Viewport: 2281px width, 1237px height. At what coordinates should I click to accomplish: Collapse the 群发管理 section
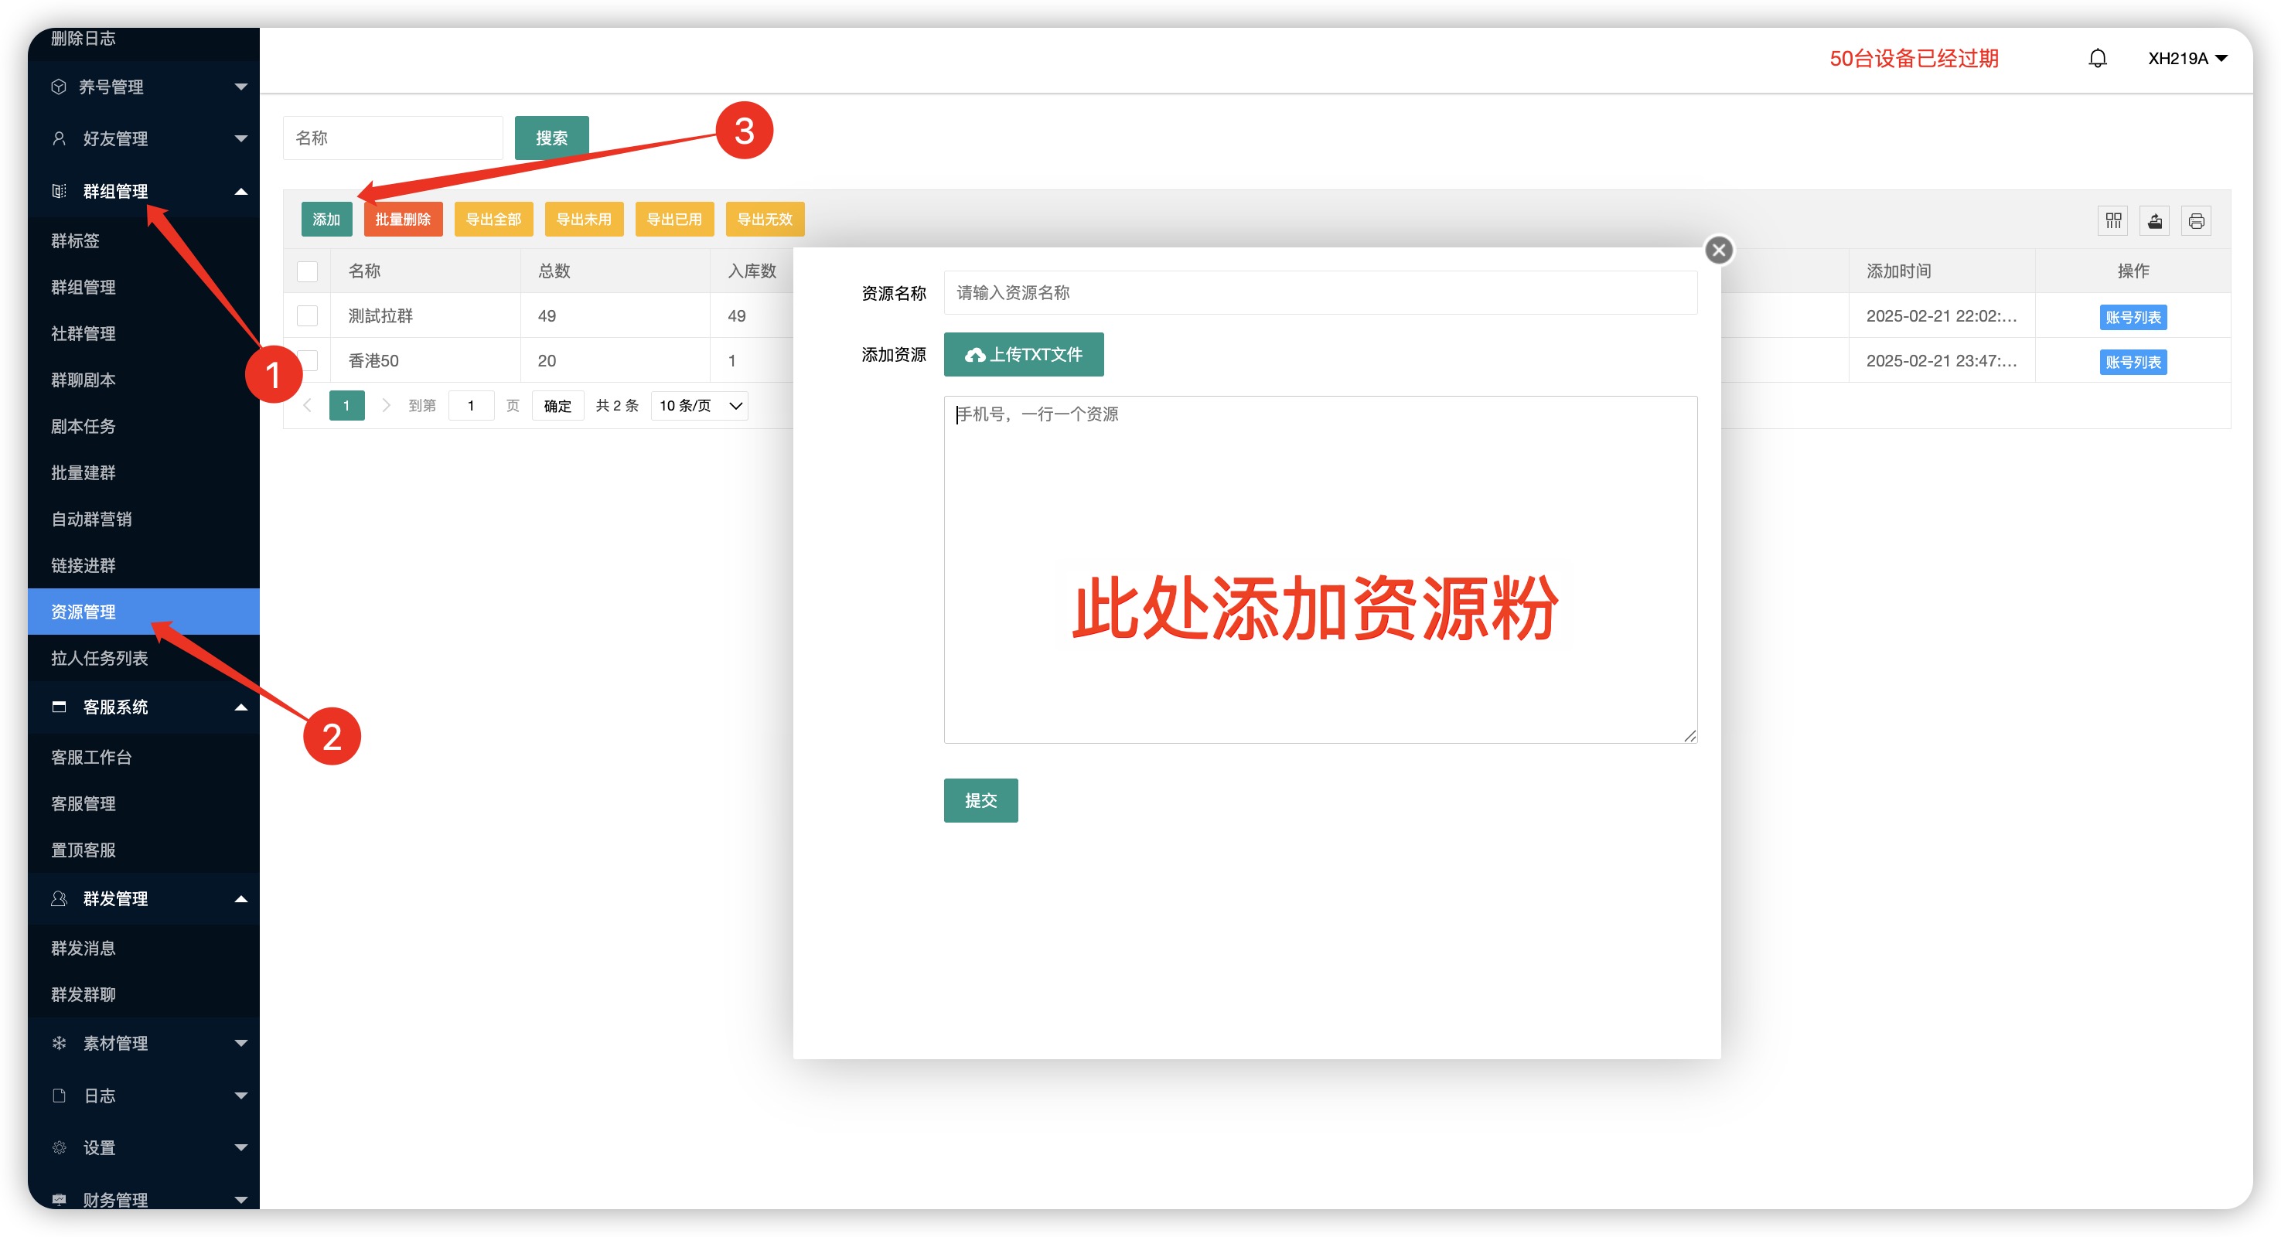(240, 898)
